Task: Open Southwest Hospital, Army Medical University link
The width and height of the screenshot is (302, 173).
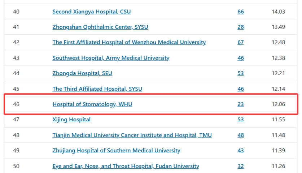Action: point(111,58)
